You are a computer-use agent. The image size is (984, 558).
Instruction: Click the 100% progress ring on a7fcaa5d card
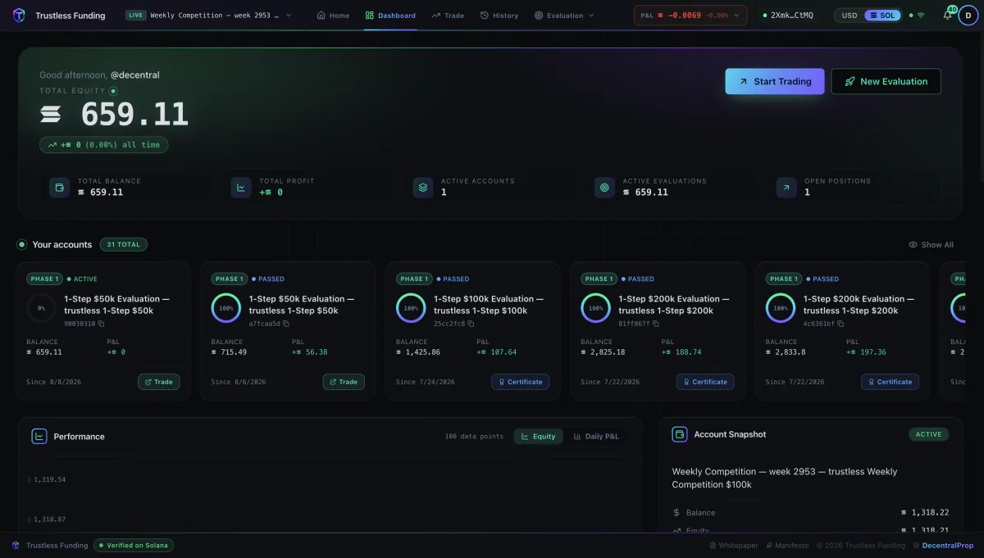coord(226,308)
